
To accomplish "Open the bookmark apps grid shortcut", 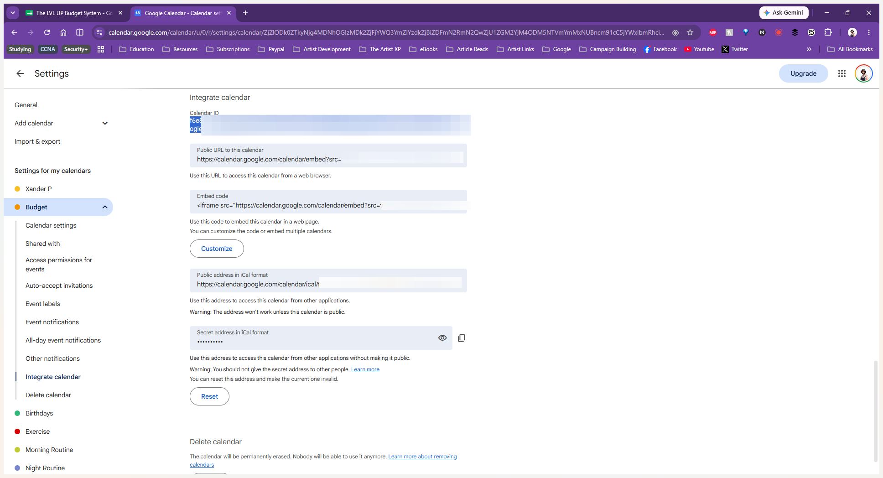I will (101, 49).
